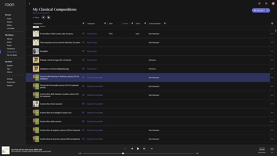Viewport: 277px width, 156px height.
Task: Open bookmarks icon in top bar
Action: [259, 3]
